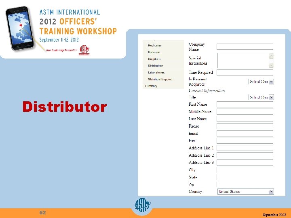Open the Title dropdown
291x218 pixels.
(261, 97)
